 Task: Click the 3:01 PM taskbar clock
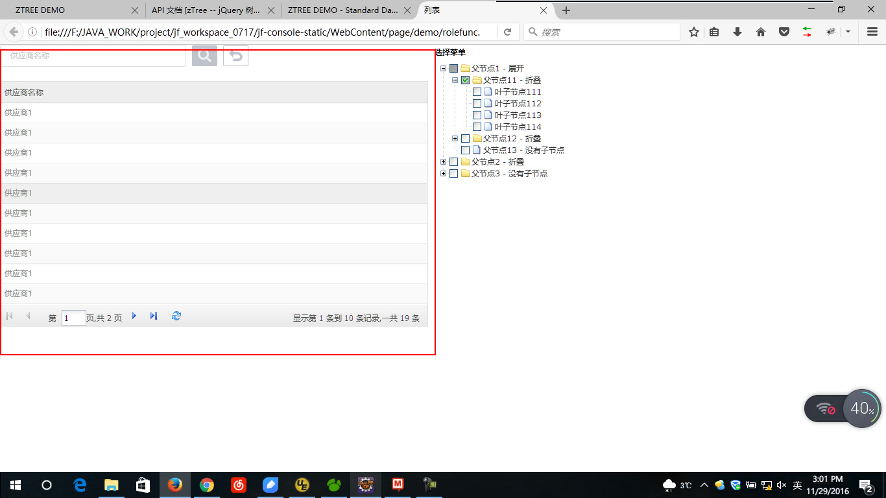[x=828, y=485]
